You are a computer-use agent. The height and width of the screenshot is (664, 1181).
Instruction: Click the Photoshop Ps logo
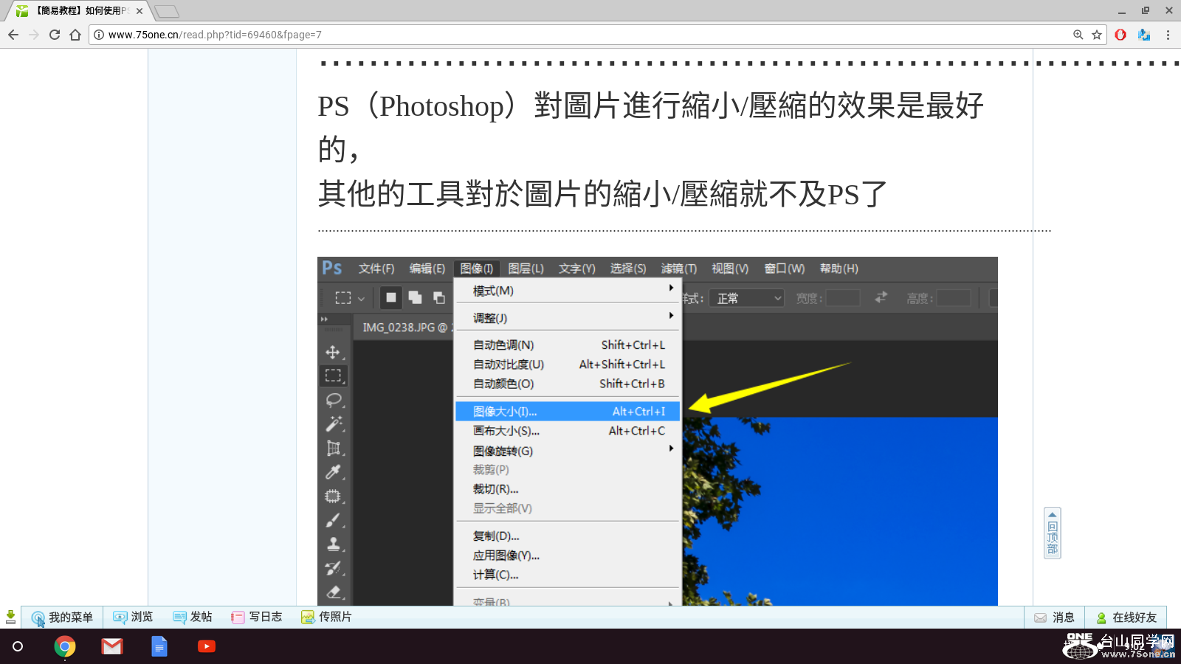[332, 268]
